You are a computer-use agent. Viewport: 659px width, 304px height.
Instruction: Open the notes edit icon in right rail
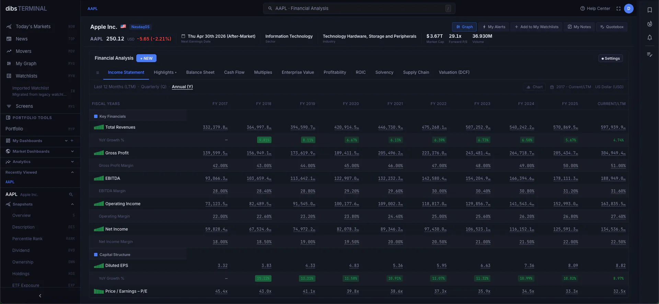tap(649, 54)
